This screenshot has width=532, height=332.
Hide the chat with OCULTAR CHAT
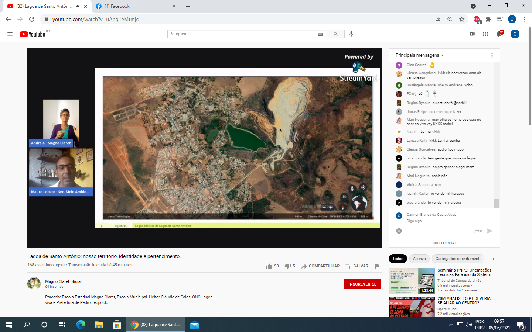point(444,243)
